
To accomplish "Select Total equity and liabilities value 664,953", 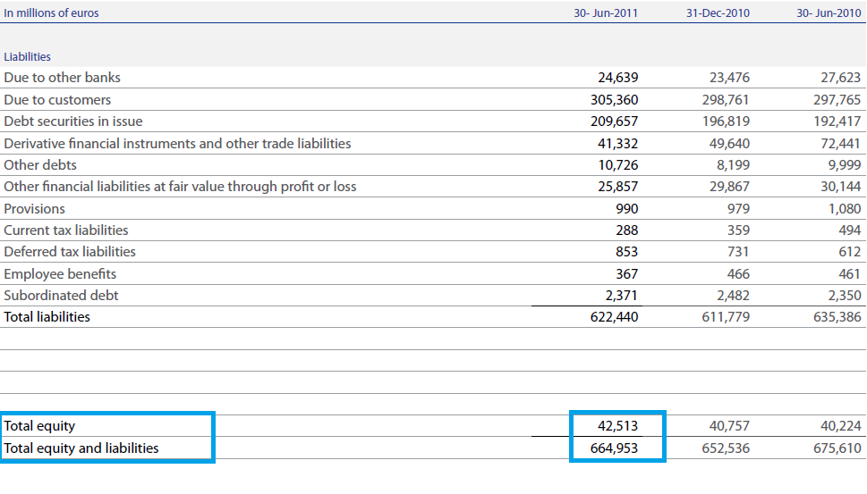I will (x=615, y=448).
